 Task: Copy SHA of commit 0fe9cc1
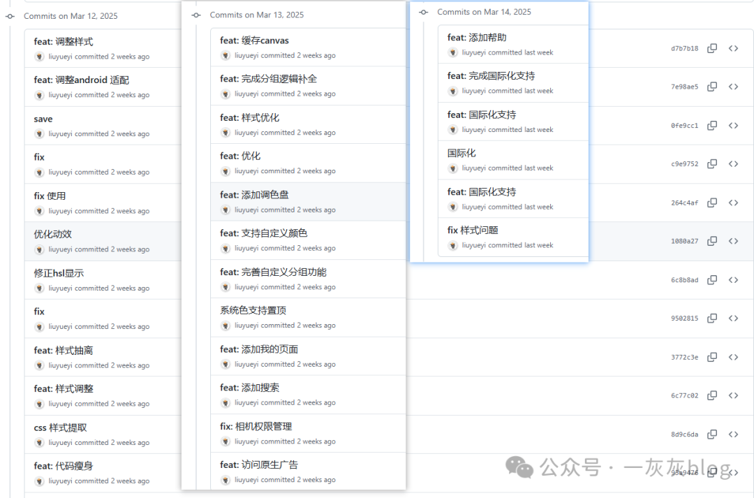coord(712,125)
